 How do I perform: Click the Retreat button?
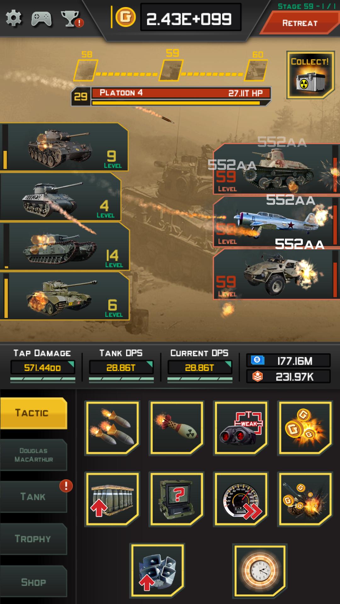[x=300, y=23]
